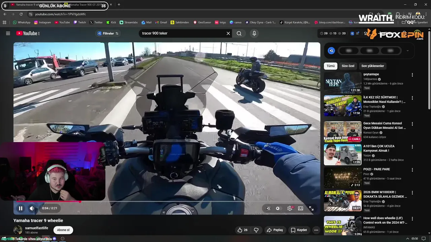Open a new browser tab with plus

[x=119, y=5]
